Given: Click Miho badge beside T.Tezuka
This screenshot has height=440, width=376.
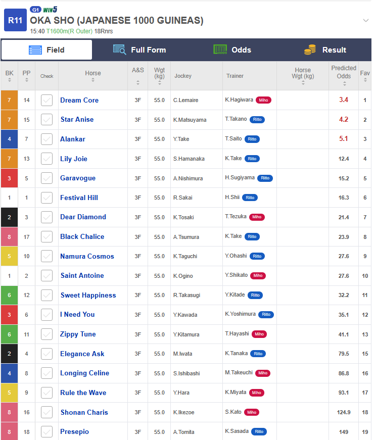Looking at the screenshot, I should (x=257, y=217).
